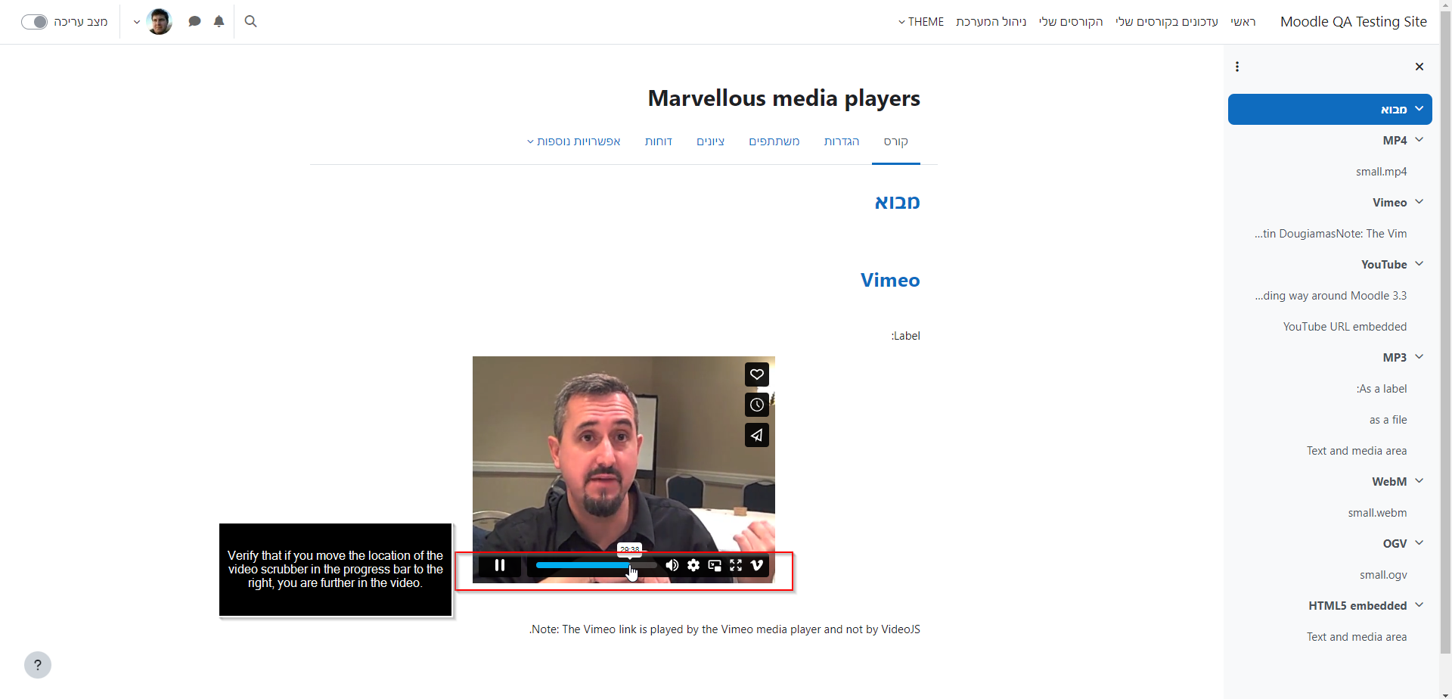Open הקורסים שלי in navigation
Image resolution: width=1452 pixels, height=699 pixels.
click(x=1071, y=22)
